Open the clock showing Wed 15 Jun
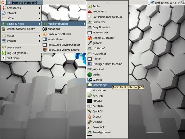This screenshot has height=139, width=185. 167,3
